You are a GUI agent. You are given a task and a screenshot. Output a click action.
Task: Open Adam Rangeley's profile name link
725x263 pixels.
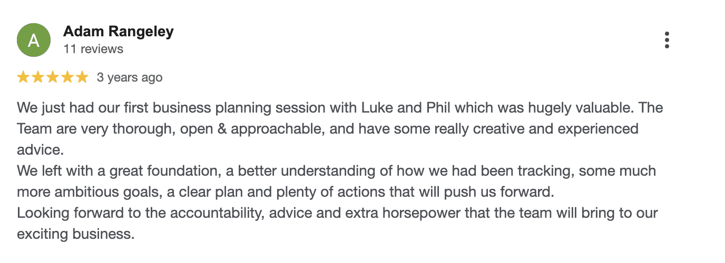tap(118, 32)
